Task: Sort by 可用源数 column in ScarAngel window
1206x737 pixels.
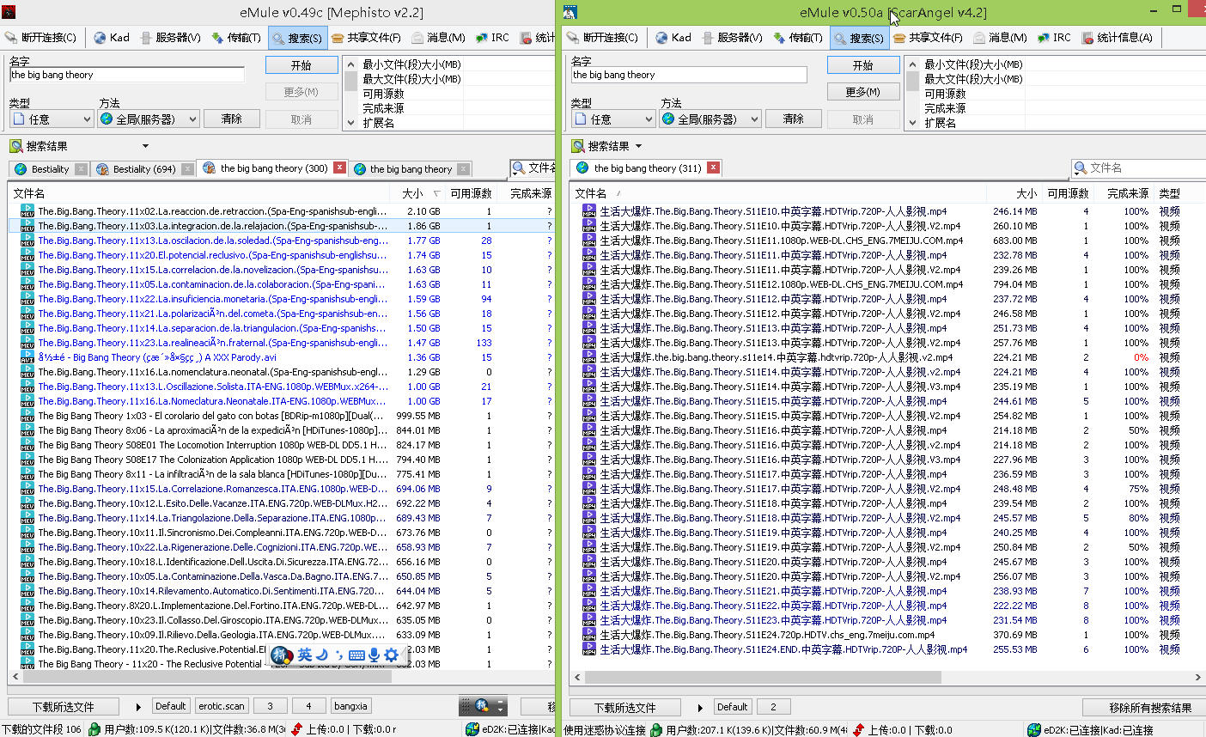Action: (1068, 193)
